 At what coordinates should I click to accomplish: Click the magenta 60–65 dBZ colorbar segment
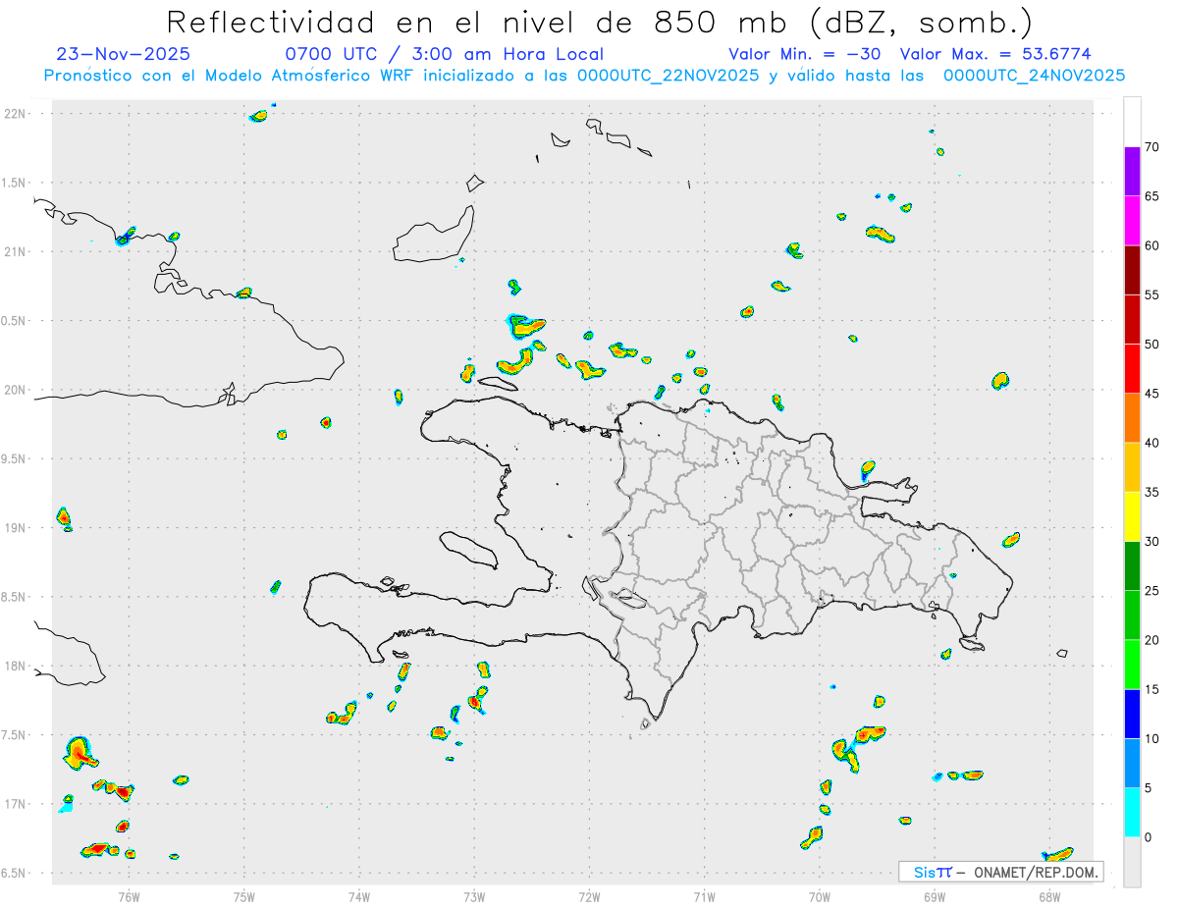pos(1132,221)
